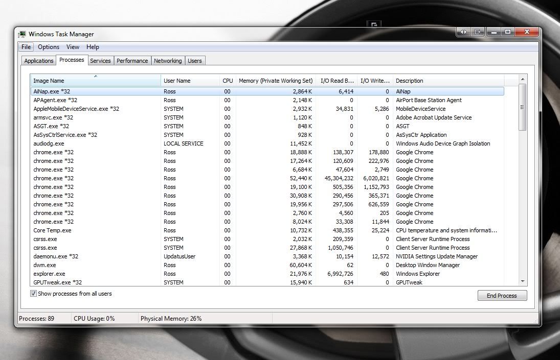Click the double-arrow button in title bar
Viewport: 560px width, 360px height.
point(463,32)
